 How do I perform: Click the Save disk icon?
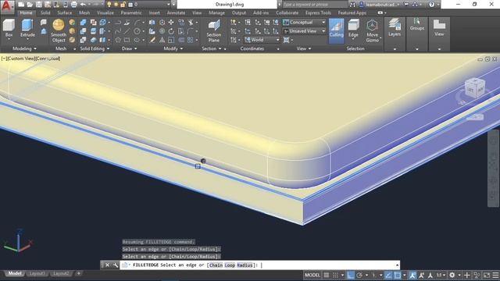point(38,5)
